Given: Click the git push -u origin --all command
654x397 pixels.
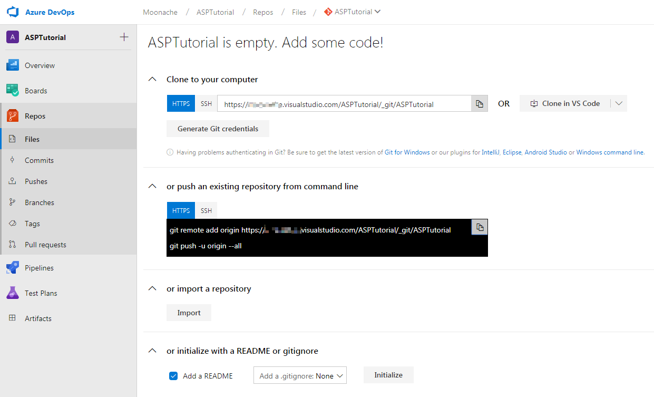Looking at the screenshot, I should (206, 246).
